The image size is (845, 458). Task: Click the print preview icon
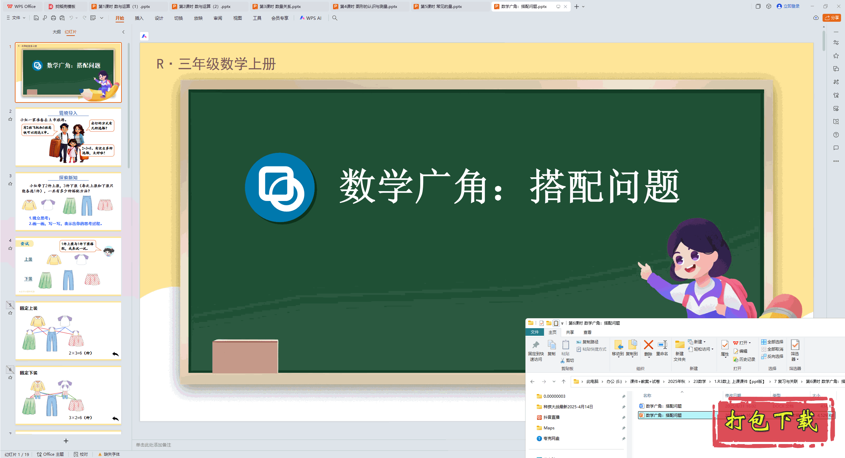62,18
